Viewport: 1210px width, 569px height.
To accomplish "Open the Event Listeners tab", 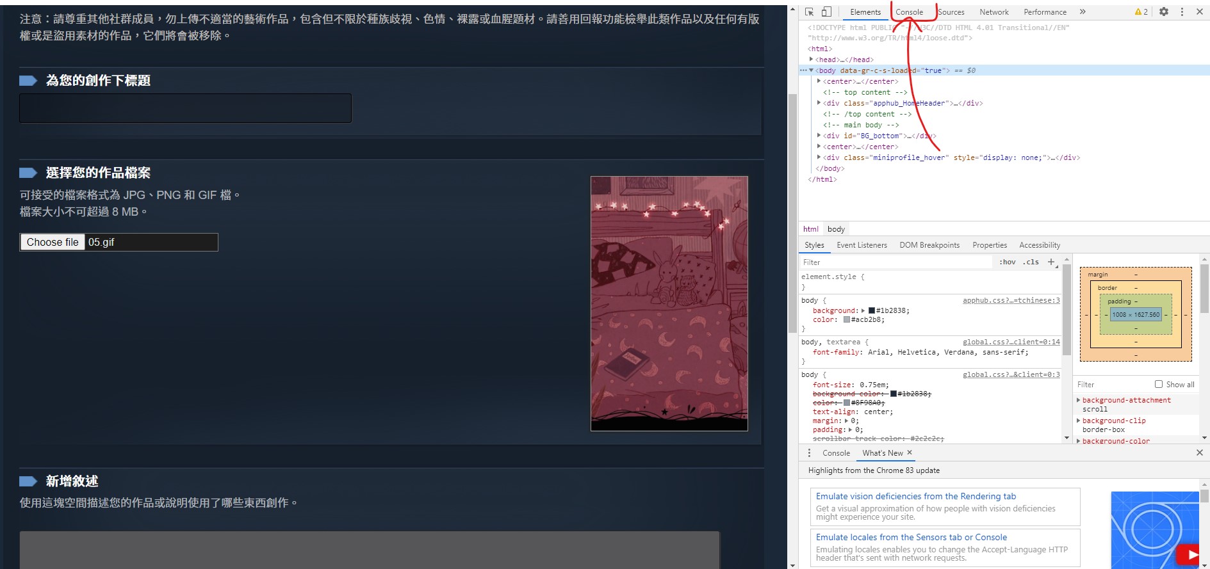I will 862,245.
